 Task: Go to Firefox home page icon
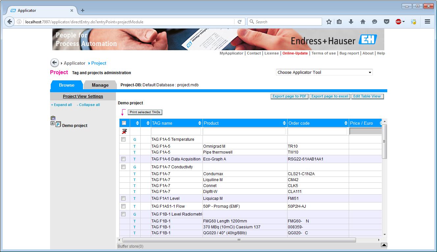pos(363,22)
